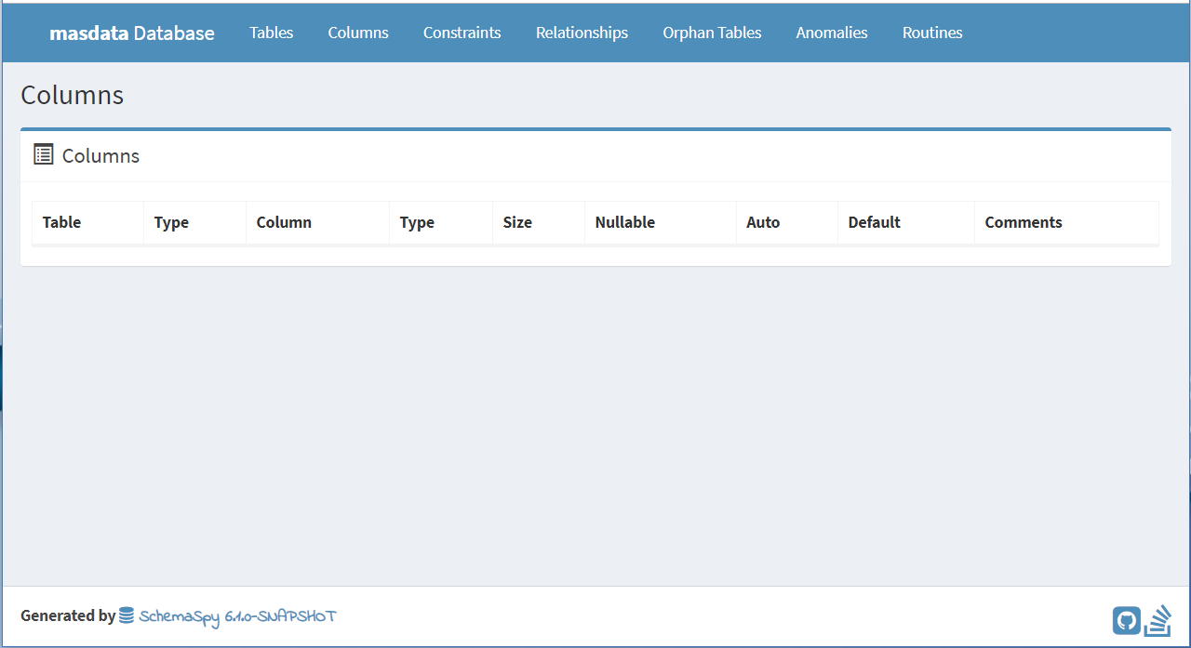Sort rows by the Table header
Viewport: 1191px width, 648px height.
click(x=61, y=222)
